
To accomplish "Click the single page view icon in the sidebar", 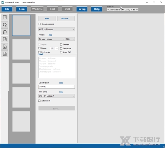I will pyautogui.click(x=5, y=17).
